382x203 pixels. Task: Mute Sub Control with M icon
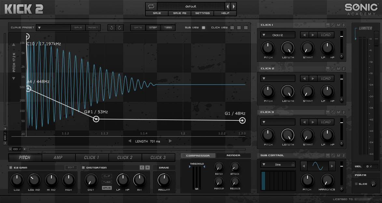[338, 156]
